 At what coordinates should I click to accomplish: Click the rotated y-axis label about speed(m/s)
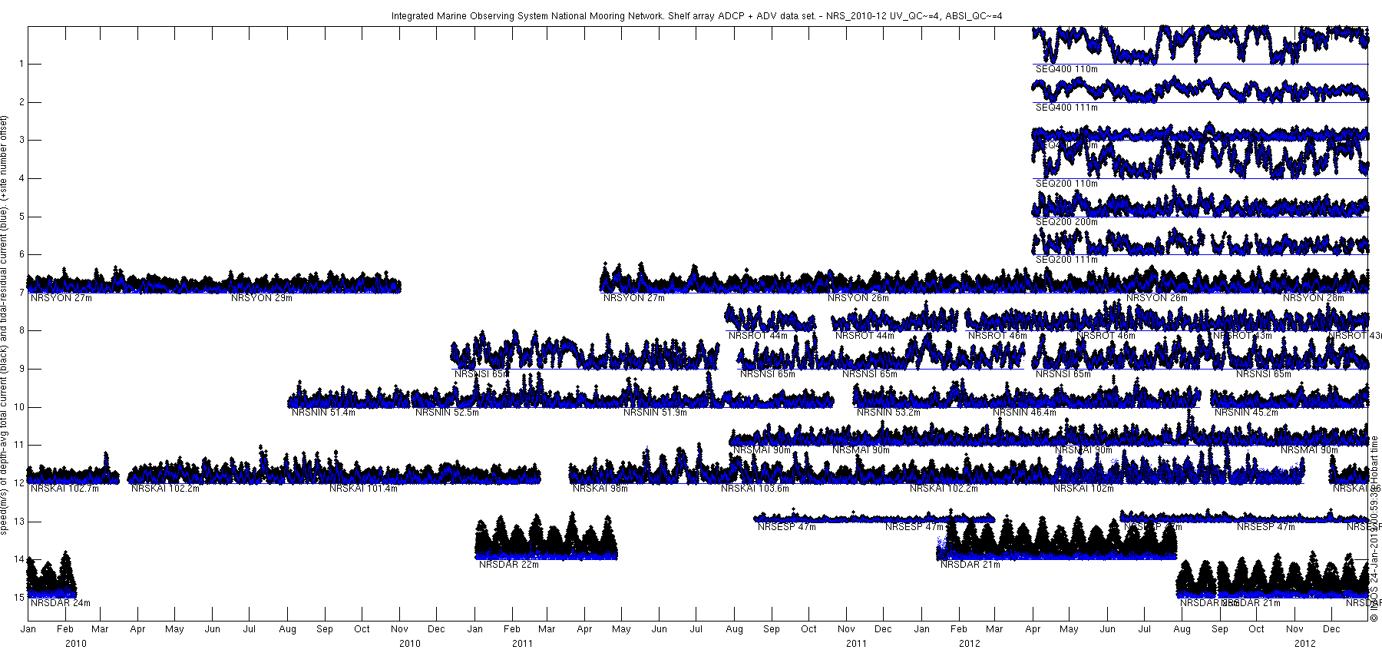click(x=5, y=325)
